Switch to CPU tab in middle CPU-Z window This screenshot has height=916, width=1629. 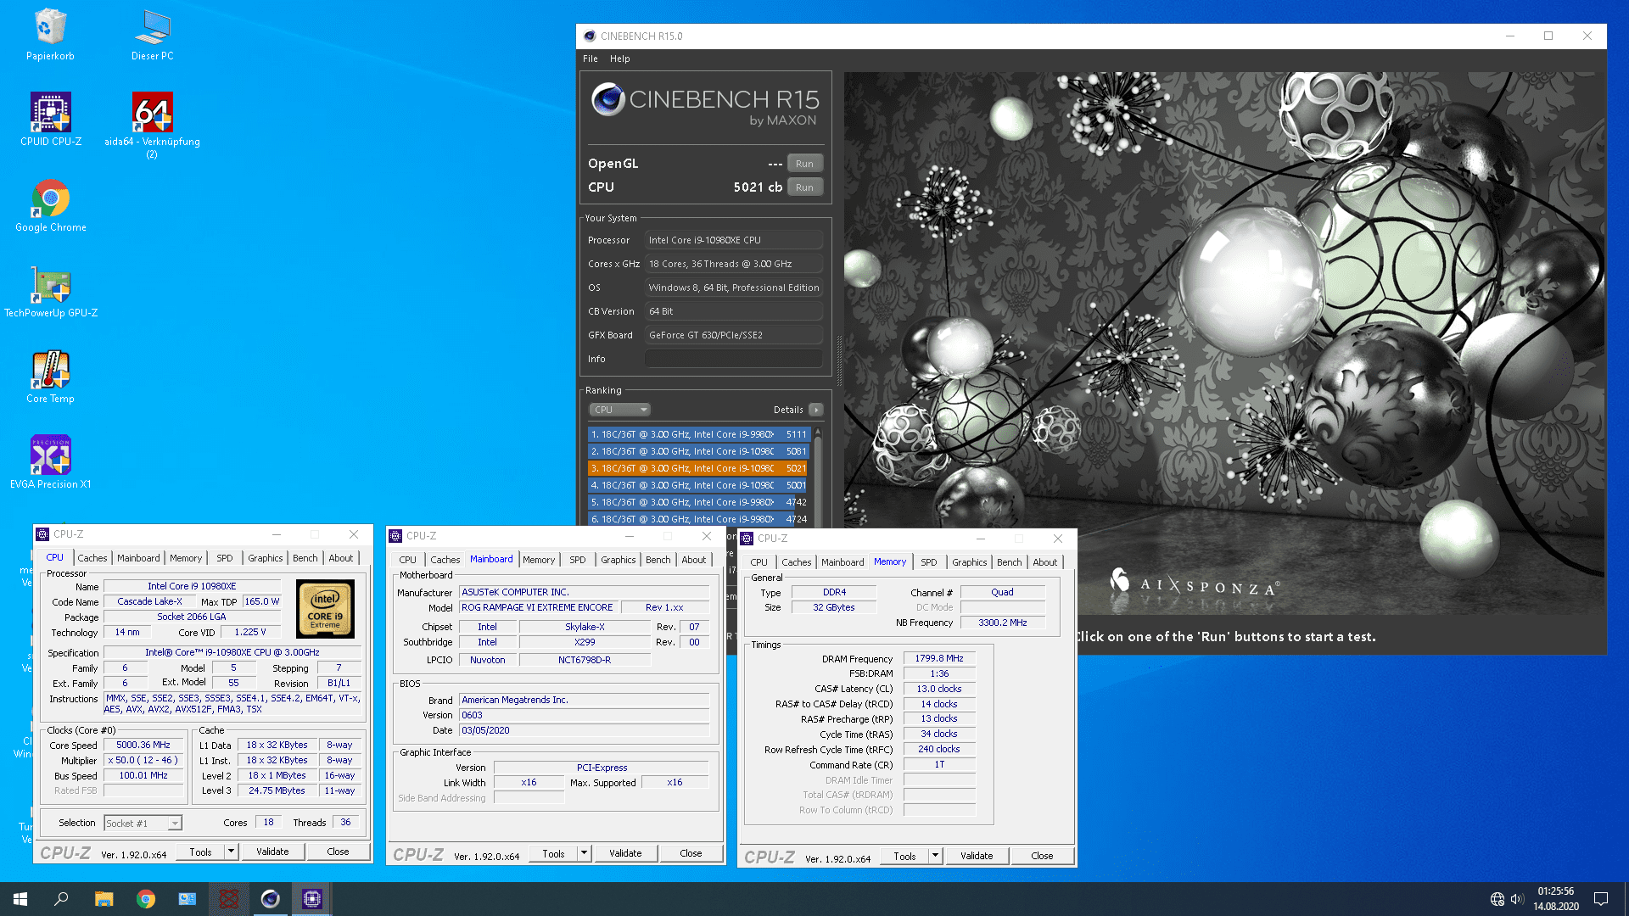408,560
